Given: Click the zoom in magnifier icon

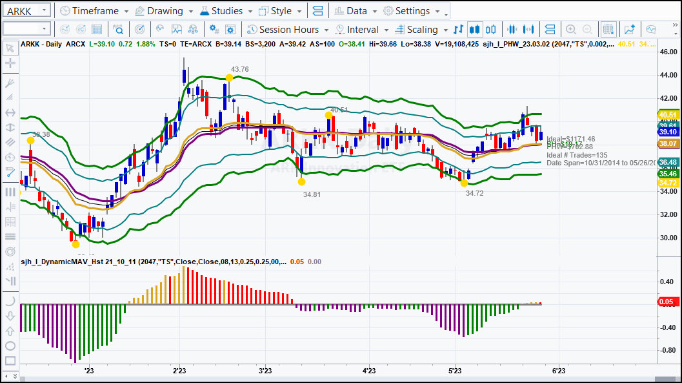Looking at the screenshot, I should click(x=570, y=30).
